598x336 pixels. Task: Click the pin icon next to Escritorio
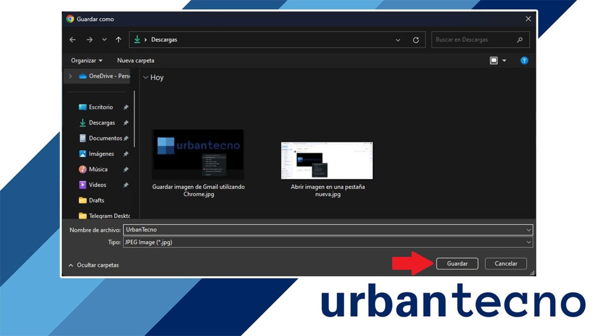pos(126,107)
